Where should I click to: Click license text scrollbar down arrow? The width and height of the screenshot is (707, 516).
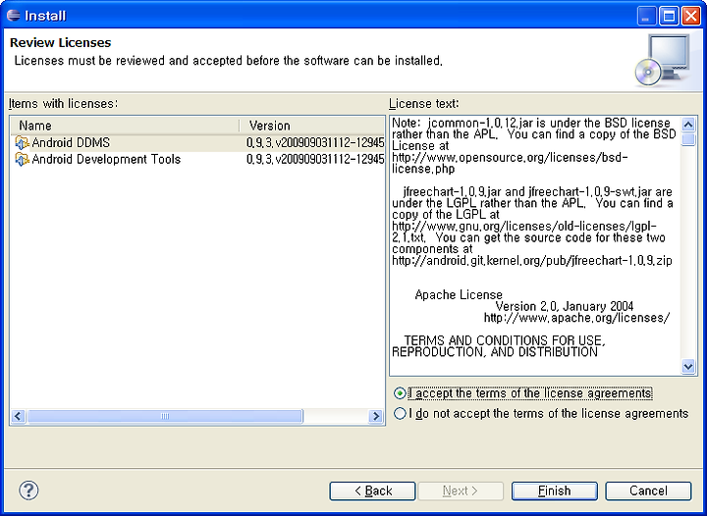click(688, 367)
